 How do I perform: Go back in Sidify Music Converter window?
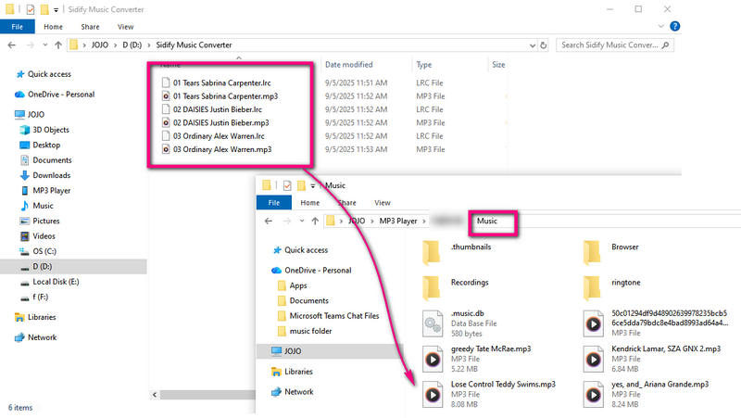tap(12, 44)
